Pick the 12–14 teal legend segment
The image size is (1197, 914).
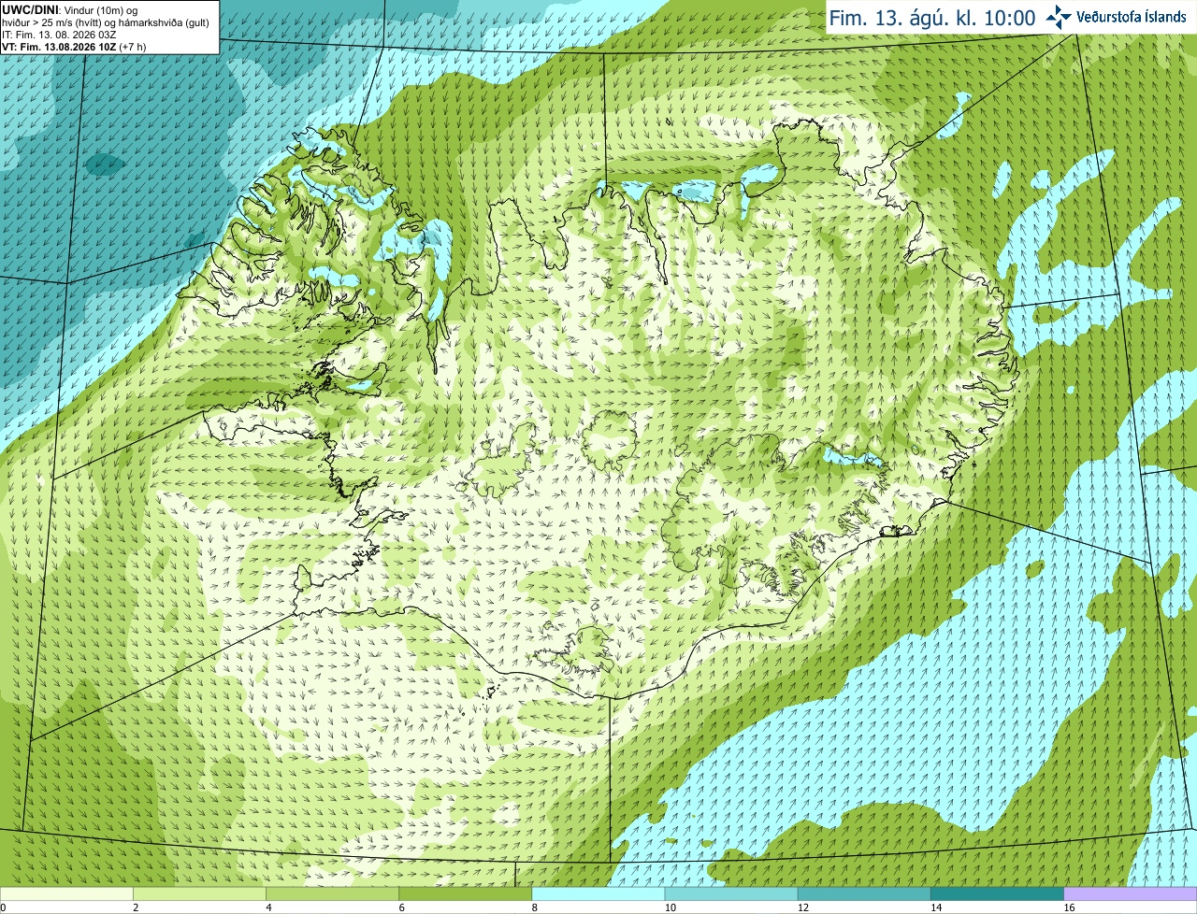coord(864,894)
